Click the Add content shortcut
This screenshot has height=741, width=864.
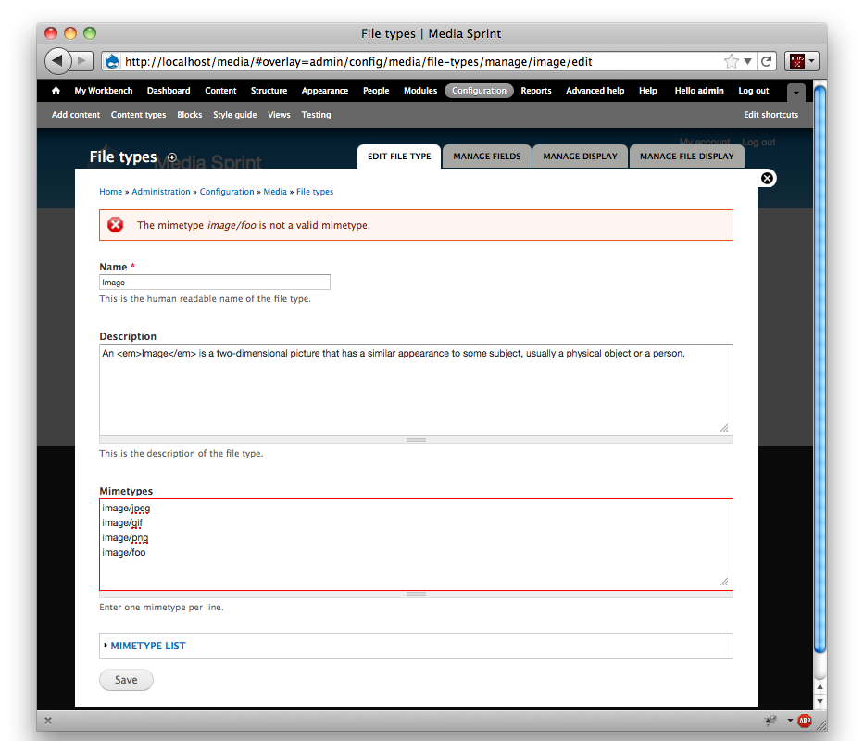pos(76,115)
